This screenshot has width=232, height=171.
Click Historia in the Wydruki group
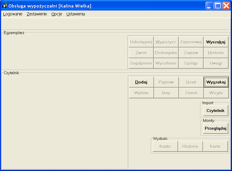point(190,146)
